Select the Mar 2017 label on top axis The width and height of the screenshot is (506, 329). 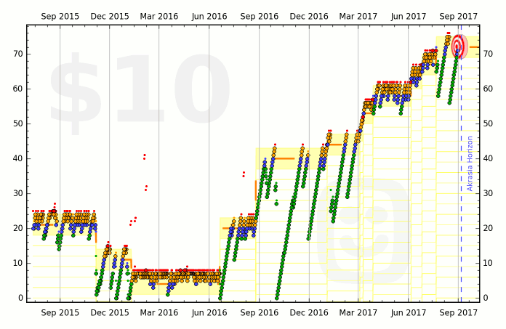click(358, 15)
